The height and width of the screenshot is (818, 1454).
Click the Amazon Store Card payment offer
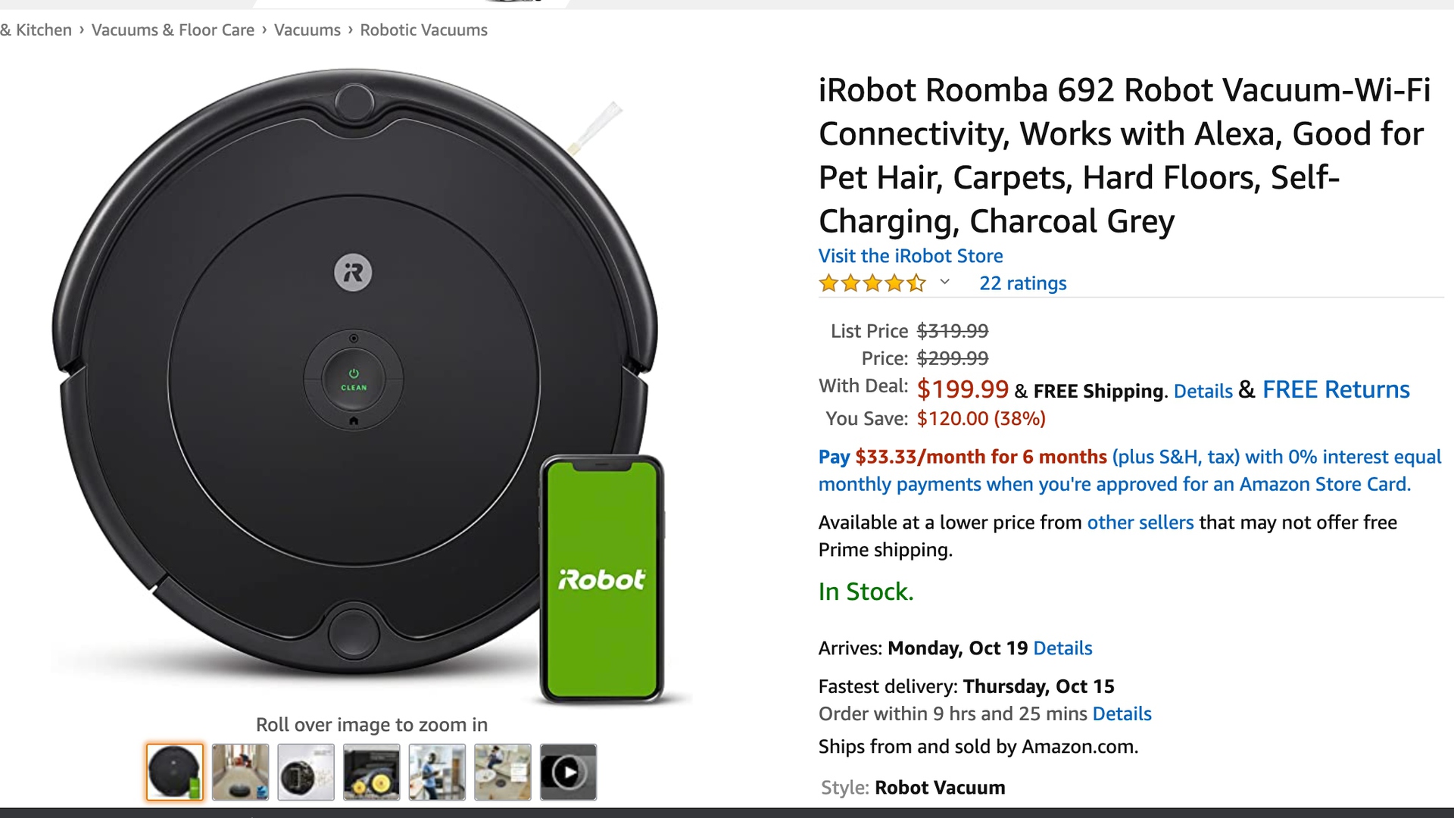(1128, 470)
